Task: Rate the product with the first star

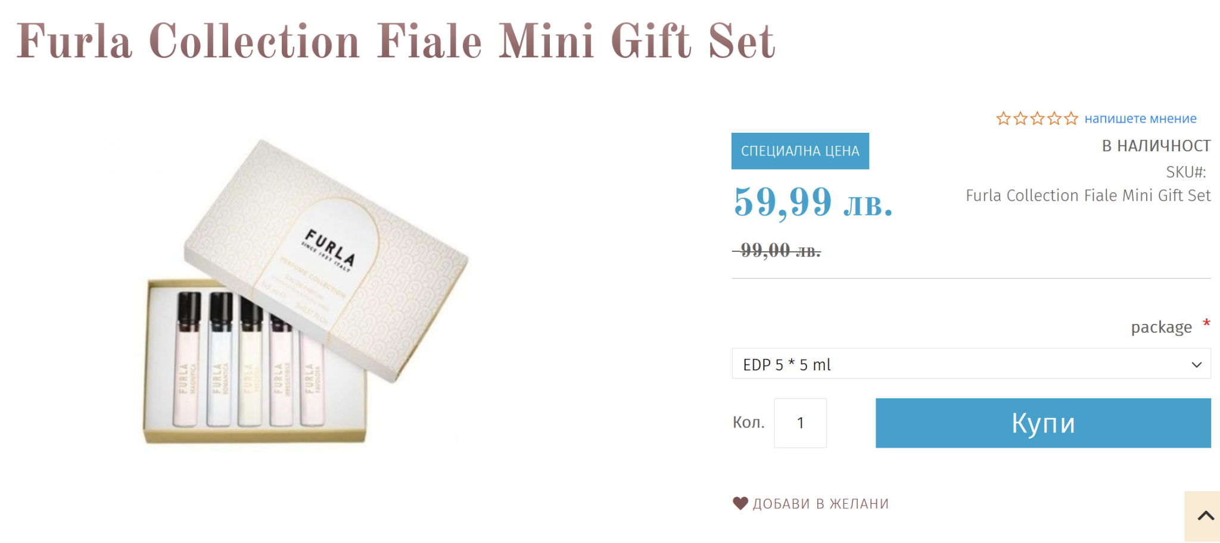Action: 1003,118
